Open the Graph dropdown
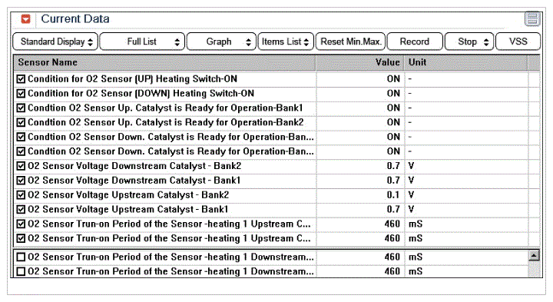The width and height of the screenshot is (553, 302). 221,41
